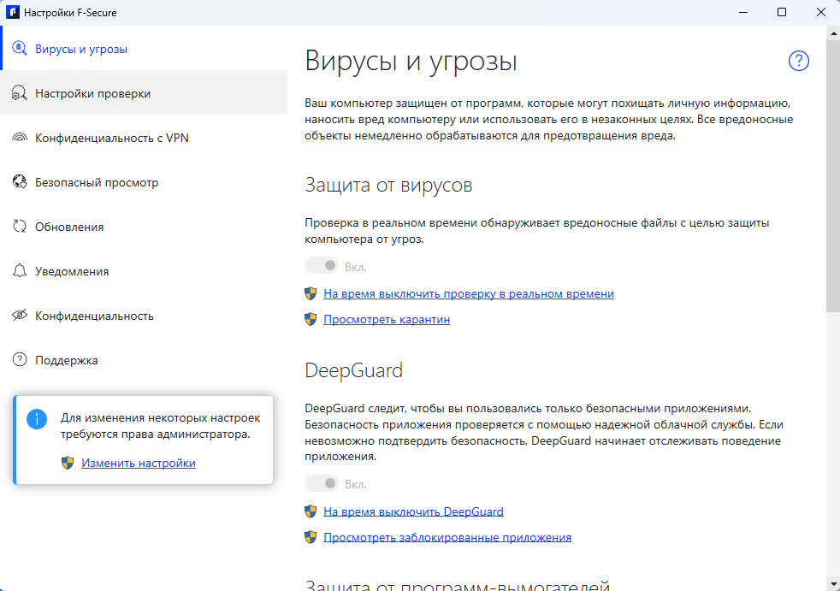The width and height of the screenshot is (840, 591).
Task: Maximize the F-Secure settings window
Action: (x=782, y=12)
